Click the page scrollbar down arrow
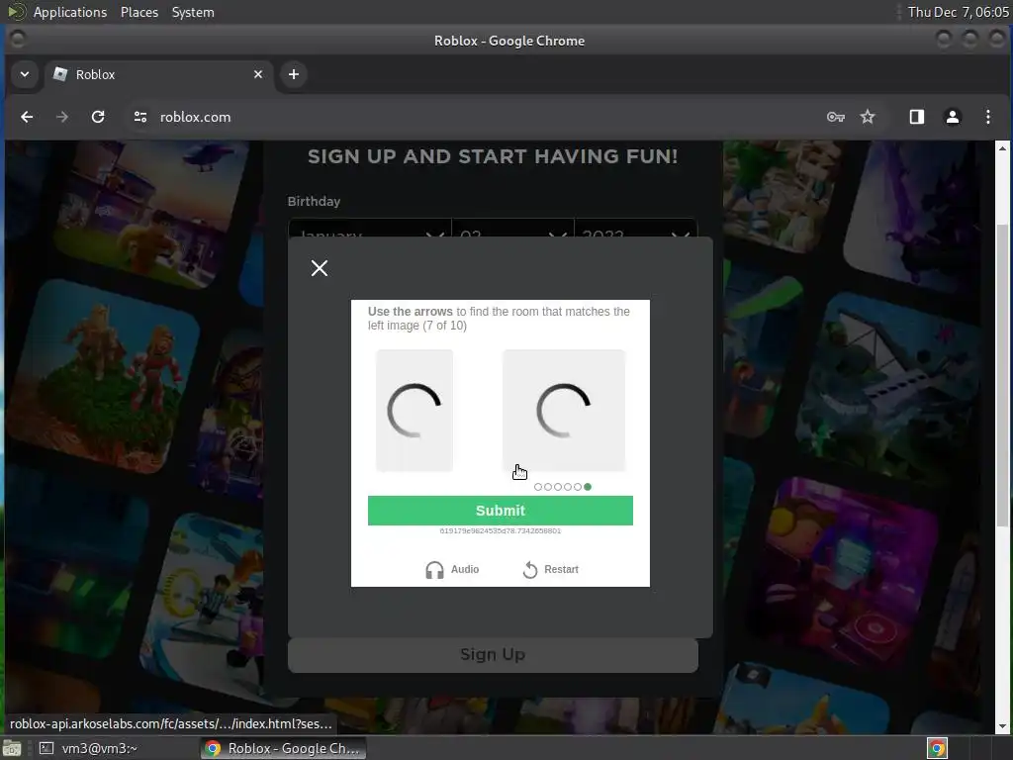1013x760 pixels. (x=1002, y=726)
